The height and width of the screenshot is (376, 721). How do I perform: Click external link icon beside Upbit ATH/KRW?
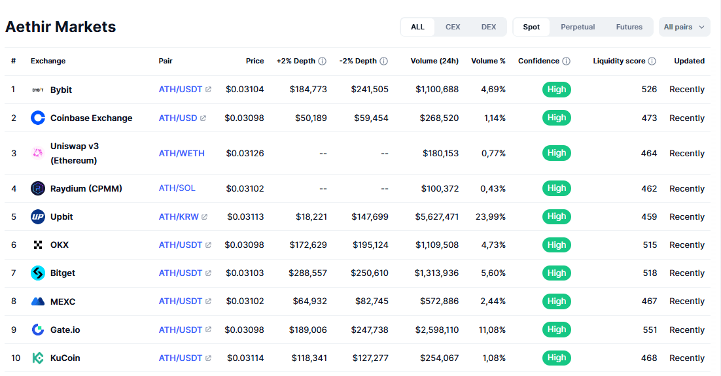tap(205, 217)
